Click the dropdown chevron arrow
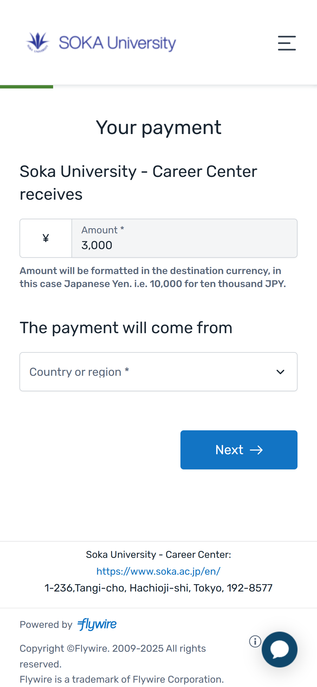Viewport: 317px width, 687px height. coord(280,372)
